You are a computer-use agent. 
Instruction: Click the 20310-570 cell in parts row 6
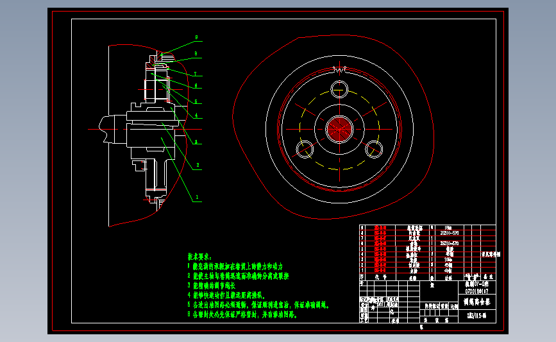coord(450,243)
